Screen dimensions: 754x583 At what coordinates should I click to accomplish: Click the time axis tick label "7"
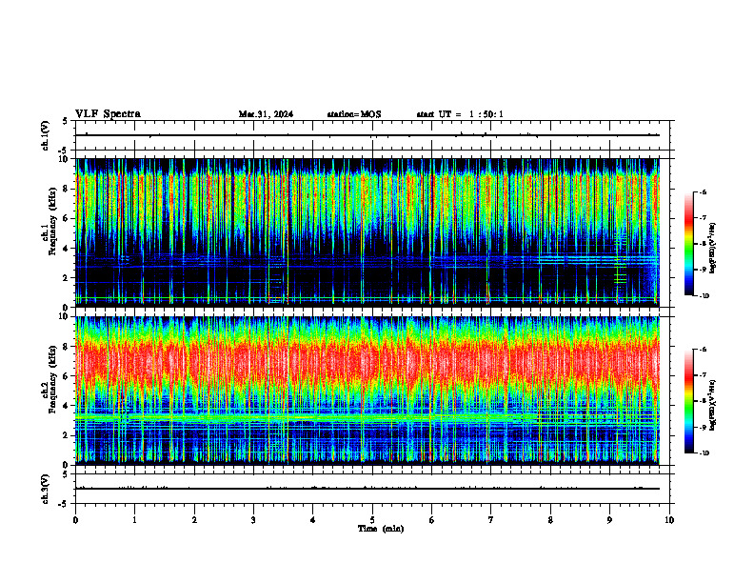pos(491,520)
